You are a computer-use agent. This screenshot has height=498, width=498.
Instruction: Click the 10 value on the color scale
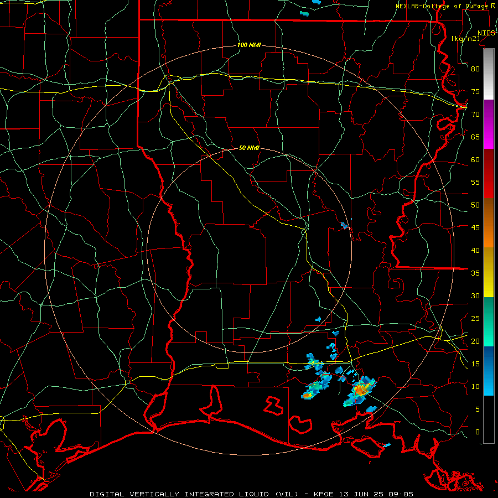(x=475, y=387)
